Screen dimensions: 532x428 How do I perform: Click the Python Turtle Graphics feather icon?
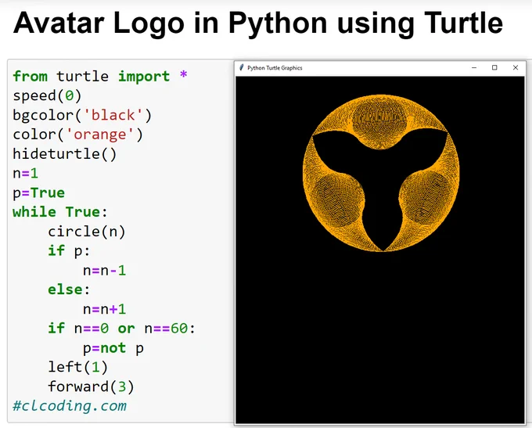pos(242,67)
